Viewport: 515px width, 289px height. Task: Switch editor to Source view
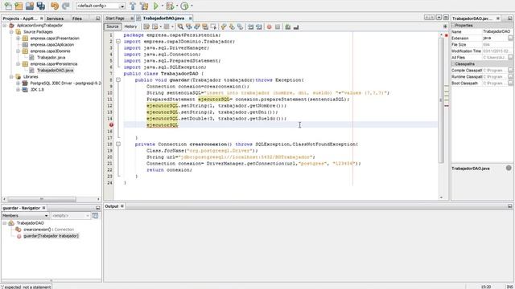pyautogui.click(x=113, y=26)
